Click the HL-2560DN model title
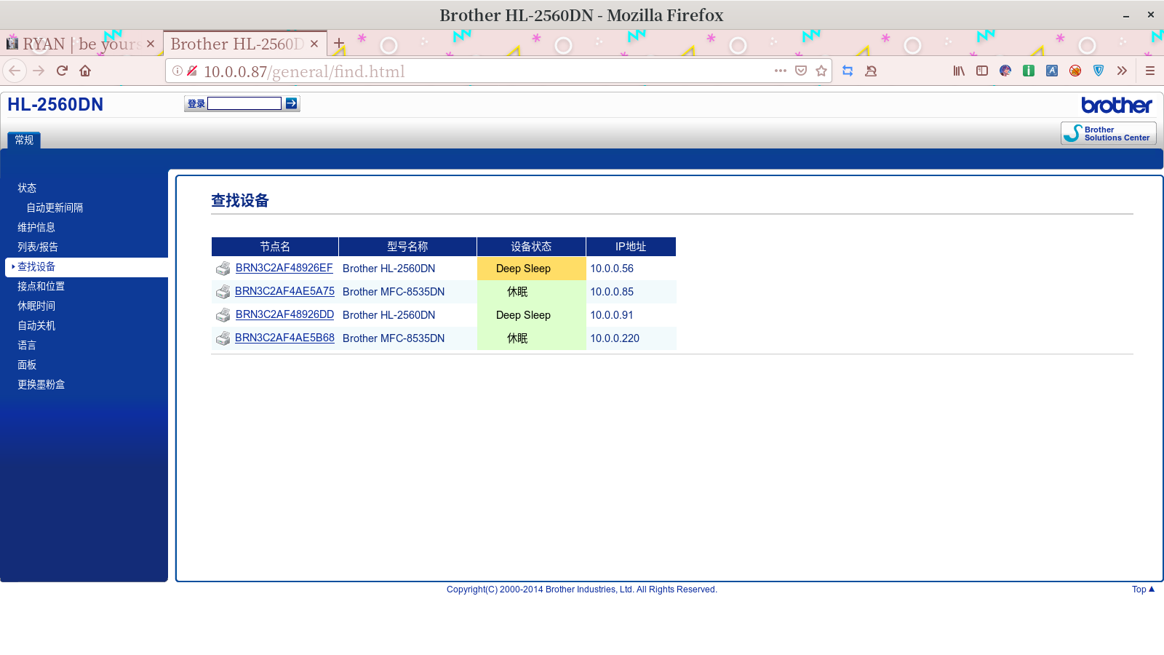The width and height of the screenshot is (1164, 655). (x=55, y=104)
